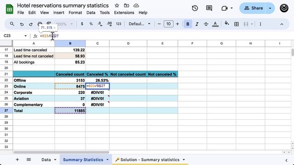294x165 pixels.
Task: Click the redo arrow icon
Action: pos(31,24)
